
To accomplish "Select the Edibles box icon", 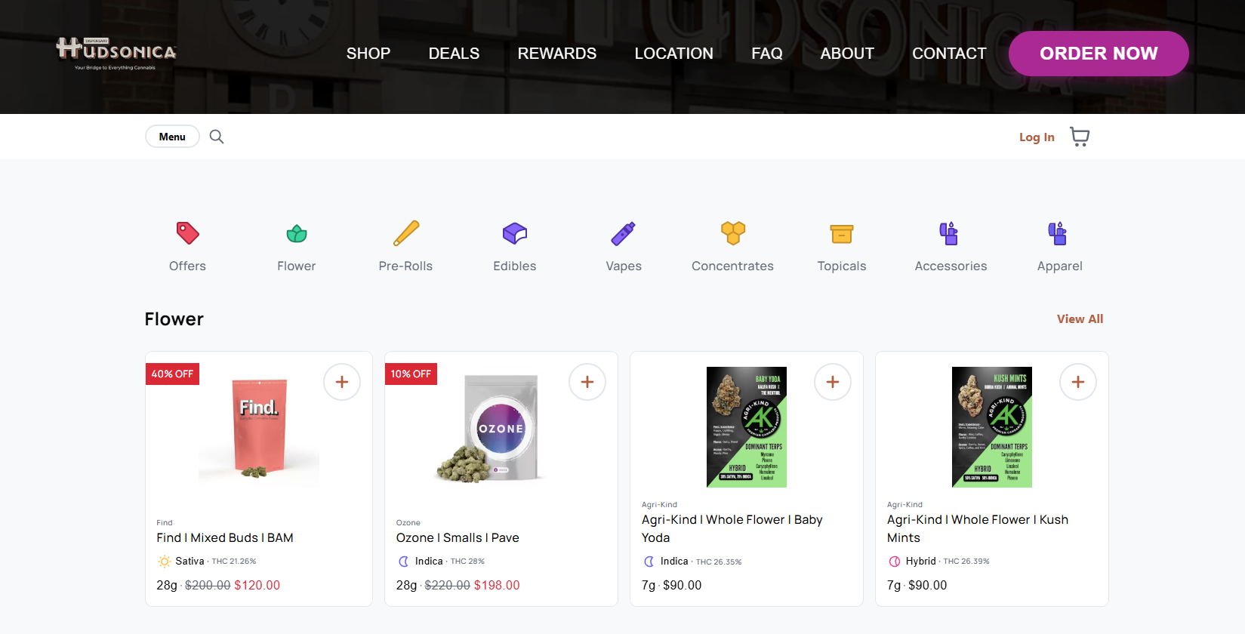I will click(x=515, y=233).
